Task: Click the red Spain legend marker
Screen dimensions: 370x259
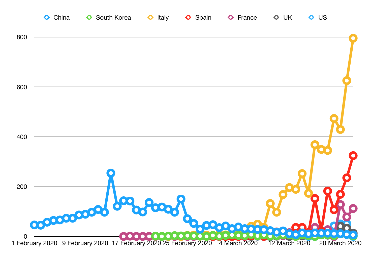Action: tap(189, 18)
